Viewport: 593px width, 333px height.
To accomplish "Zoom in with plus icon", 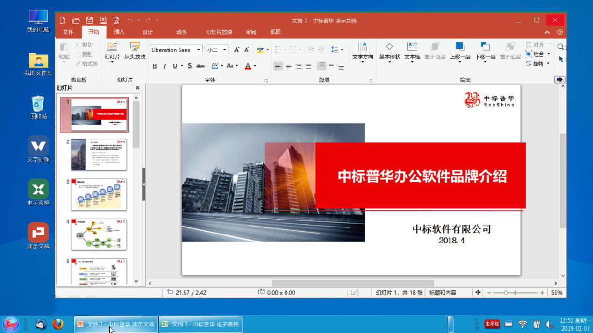I will pyautogui.click(x=542, y=293).
